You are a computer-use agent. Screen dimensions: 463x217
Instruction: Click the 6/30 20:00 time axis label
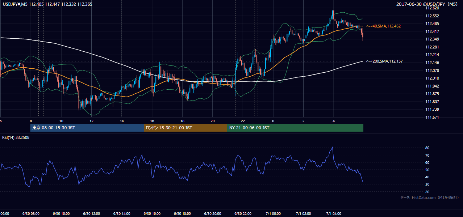212,214
